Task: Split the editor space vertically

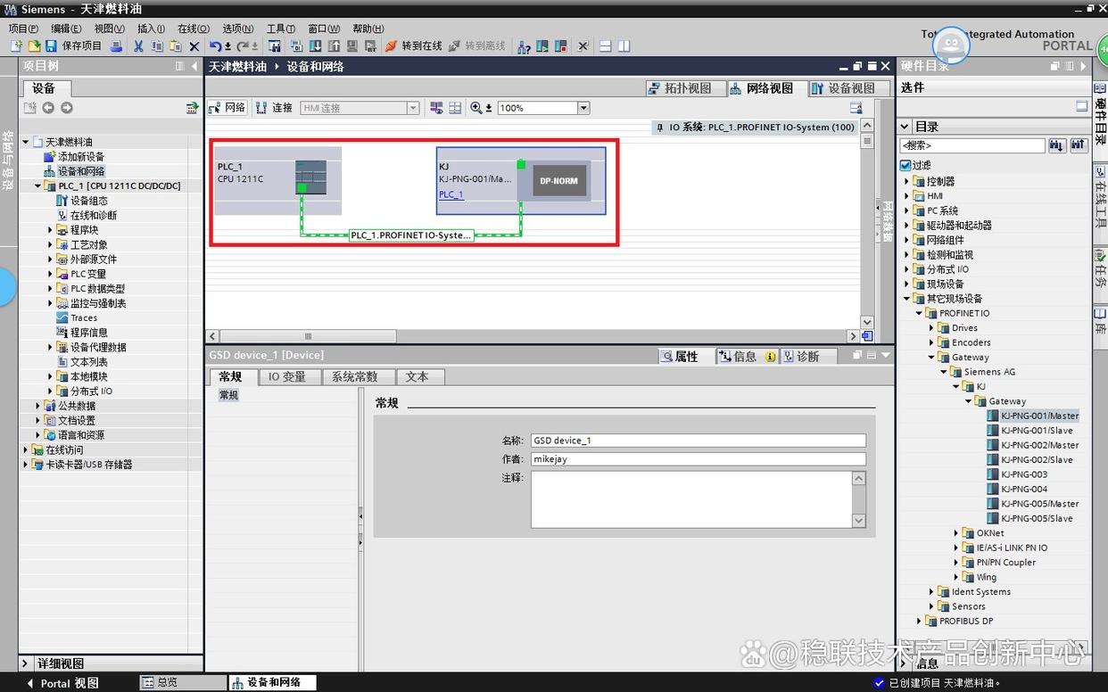Action: 624,46
